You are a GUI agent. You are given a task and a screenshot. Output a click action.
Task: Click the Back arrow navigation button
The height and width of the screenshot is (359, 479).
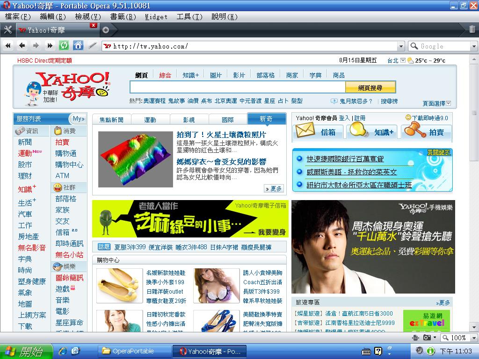pos(22,45)
